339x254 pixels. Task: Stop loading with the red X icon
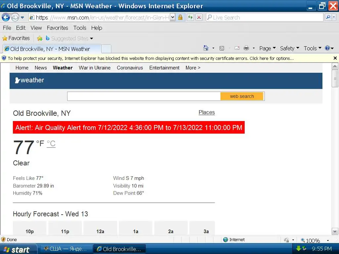(x=199, y=18)
